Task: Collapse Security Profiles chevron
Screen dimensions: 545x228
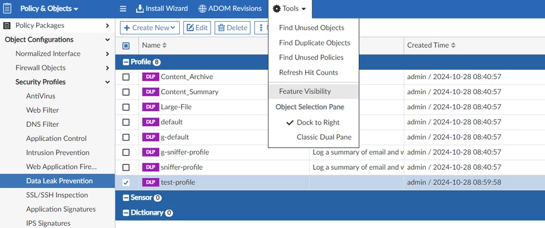Action: click(107, 82)
